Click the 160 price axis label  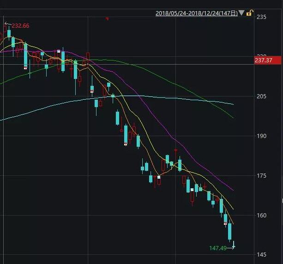tap(261, 215)
